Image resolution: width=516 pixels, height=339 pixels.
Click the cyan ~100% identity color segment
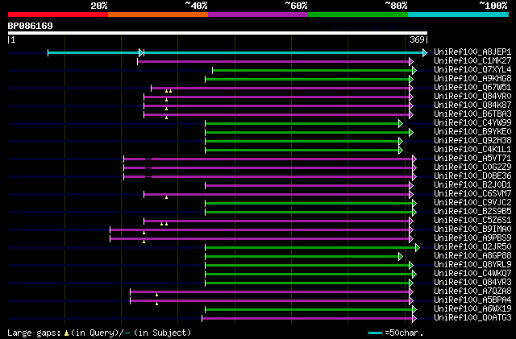[459, 14]
